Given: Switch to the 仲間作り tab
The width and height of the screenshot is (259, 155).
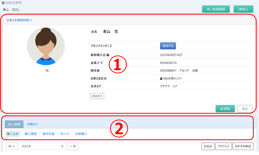Looking at the screenshot, I should (33, 124).
